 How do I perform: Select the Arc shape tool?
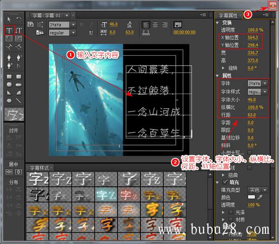[19, 92]
